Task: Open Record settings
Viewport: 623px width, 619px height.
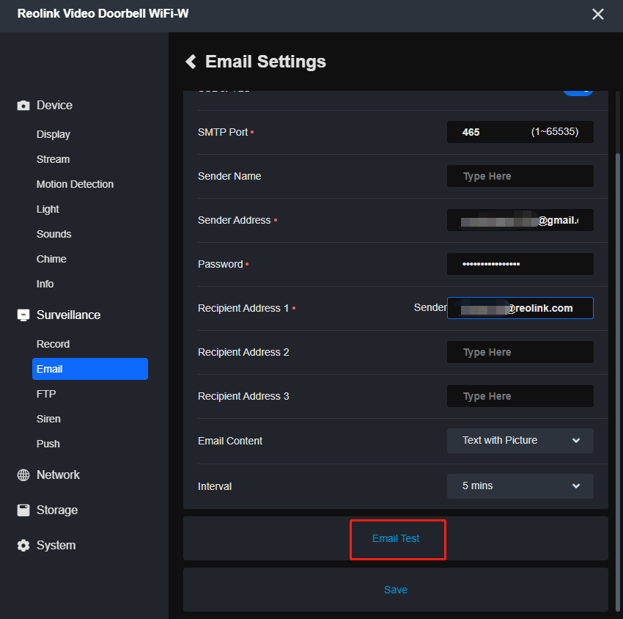Action: click(x=54, y=344)
